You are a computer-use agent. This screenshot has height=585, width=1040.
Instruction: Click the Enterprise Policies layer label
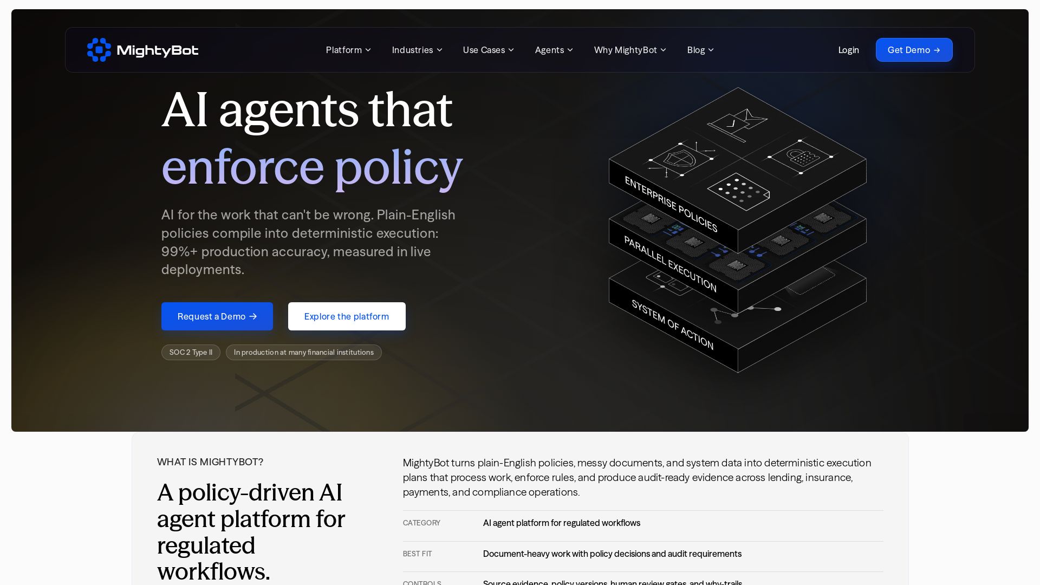tap(671, 204)
